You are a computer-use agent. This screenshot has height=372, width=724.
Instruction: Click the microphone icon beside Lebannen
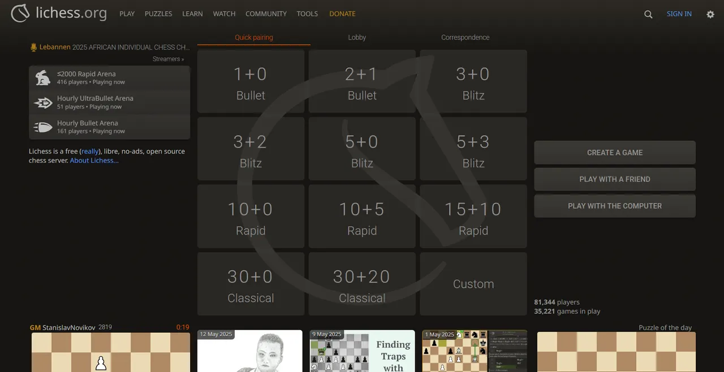[x=33, y=47]
